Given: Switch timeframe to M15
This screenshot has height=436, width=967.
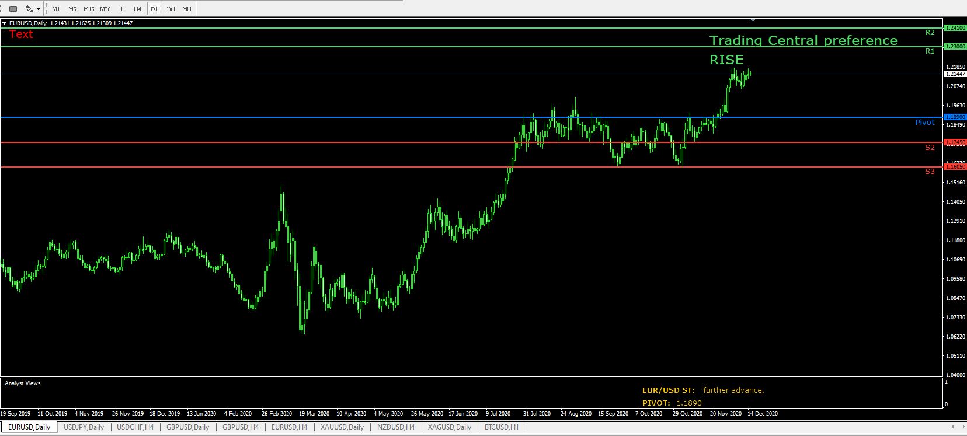Looking at the screenshot, I should tap(89, 9).
